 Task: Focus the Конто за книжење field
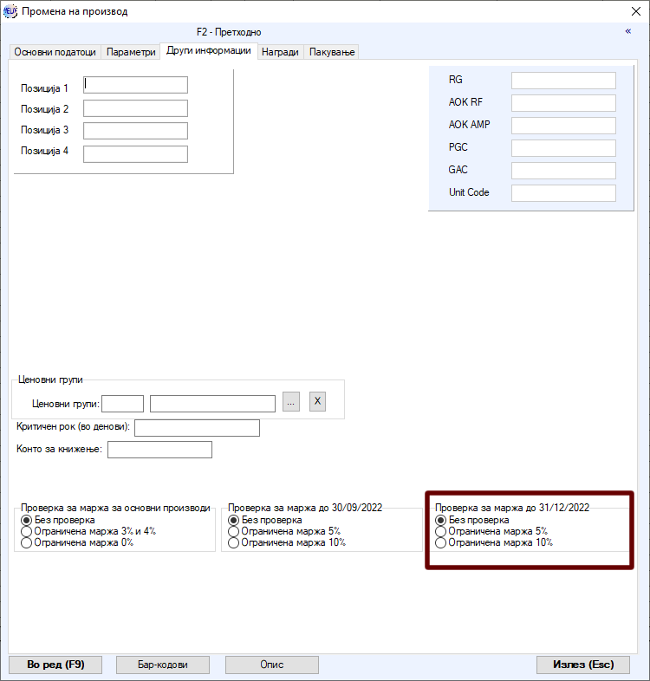[159, 450]
